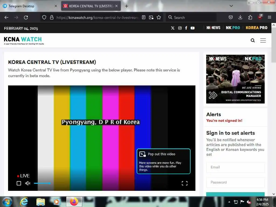The width and height of the screenshot is (276, 207).
Task: Click Show desktop button on taskbar edge
Action: (274, 202)
